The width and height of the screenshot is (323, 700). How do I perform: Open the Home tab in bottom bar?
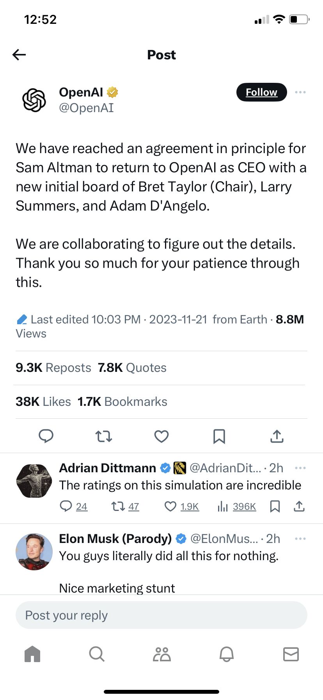[32, 654]
